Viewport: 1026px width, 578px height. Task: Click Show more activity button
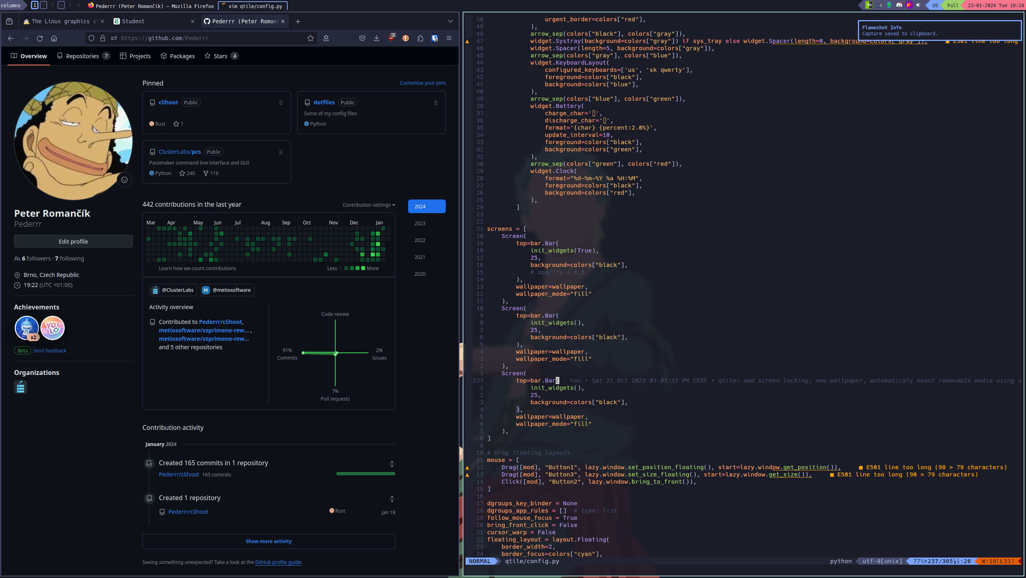pyautogui.click(x=269, y=541)
